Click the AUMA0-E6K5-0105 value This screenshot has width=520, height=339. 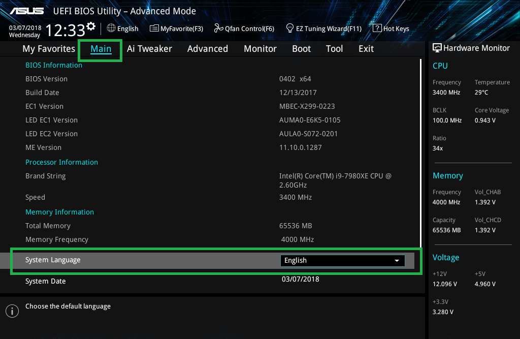[310, 120]
